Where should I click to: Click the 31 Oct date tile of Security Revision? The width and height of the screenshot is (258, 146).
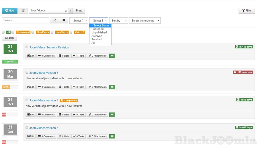tap(10, 49)
